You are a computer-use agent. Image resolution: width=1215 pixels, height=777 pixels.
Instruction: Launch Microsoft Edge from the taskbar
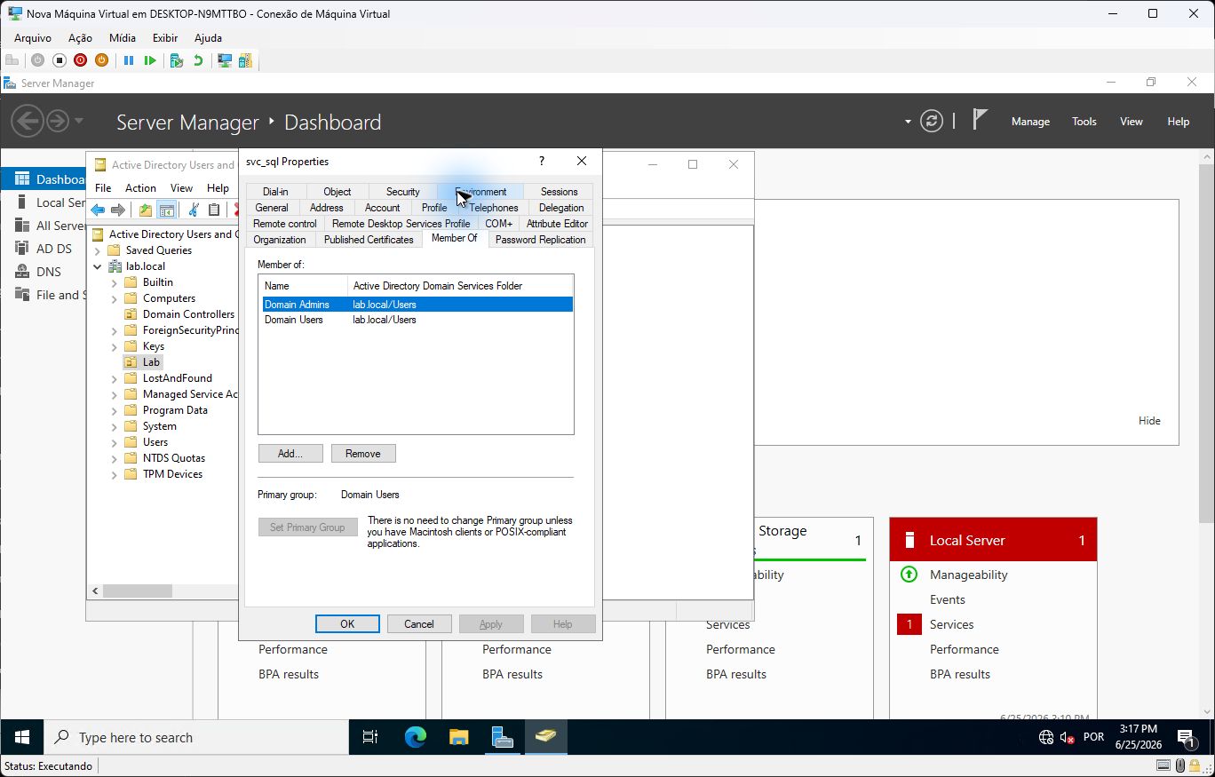click(415, 737)
